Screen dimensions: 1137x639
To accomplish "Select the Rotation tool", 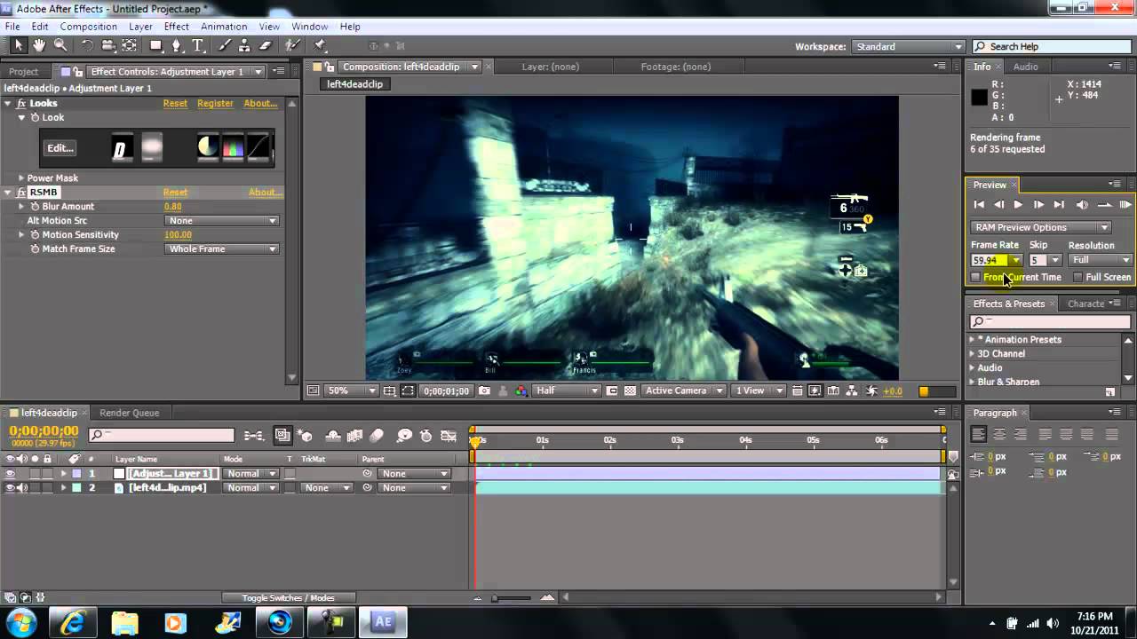I will [x=87, y=45].
